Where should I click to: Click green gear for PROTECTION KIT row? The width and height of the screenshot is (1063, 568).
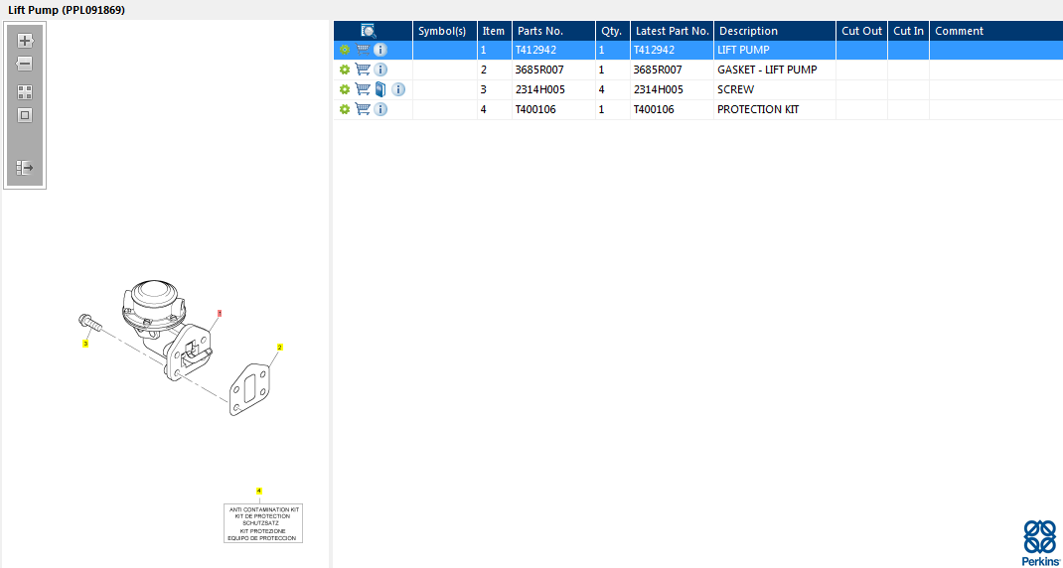coord(345,109)
